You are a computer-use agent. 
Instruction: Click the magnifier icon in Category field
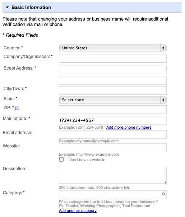pos(164,194)
